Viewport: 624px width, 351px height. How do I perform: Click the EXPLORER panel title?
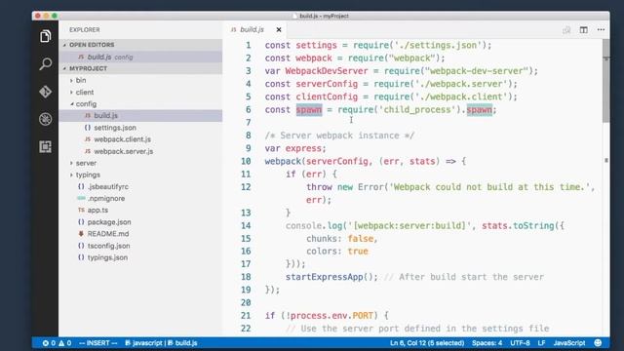point(85,30)
